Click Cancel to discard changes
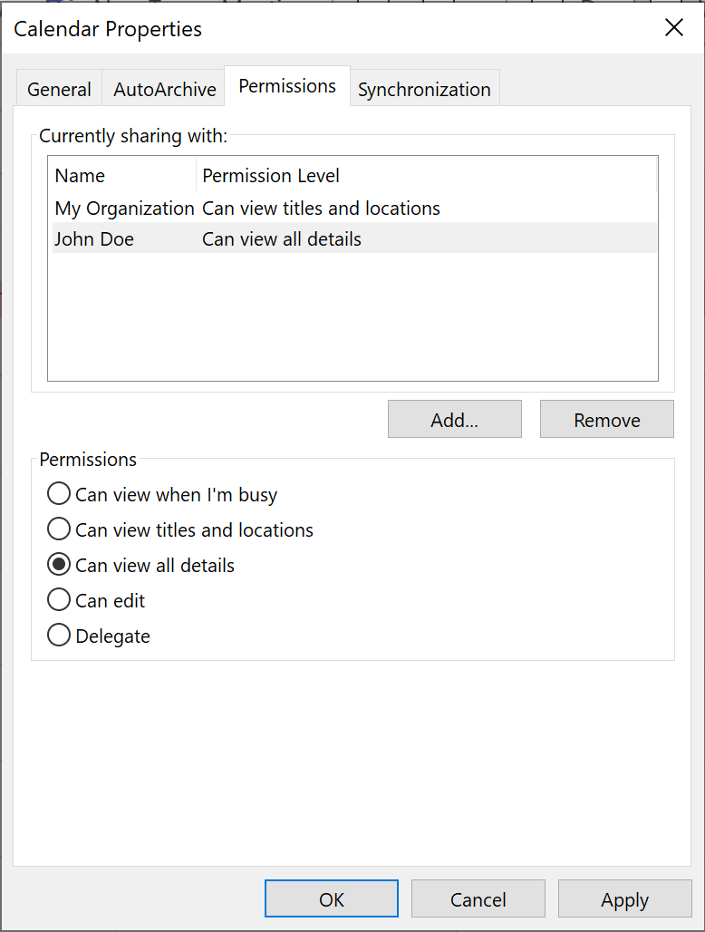This screenshot has height=932, width=705. (x=478, y=899)
